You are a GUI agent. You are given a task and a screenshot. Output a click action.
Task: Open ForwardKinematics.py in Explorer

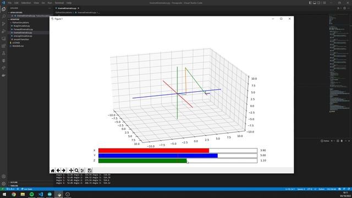coord(23,29)
